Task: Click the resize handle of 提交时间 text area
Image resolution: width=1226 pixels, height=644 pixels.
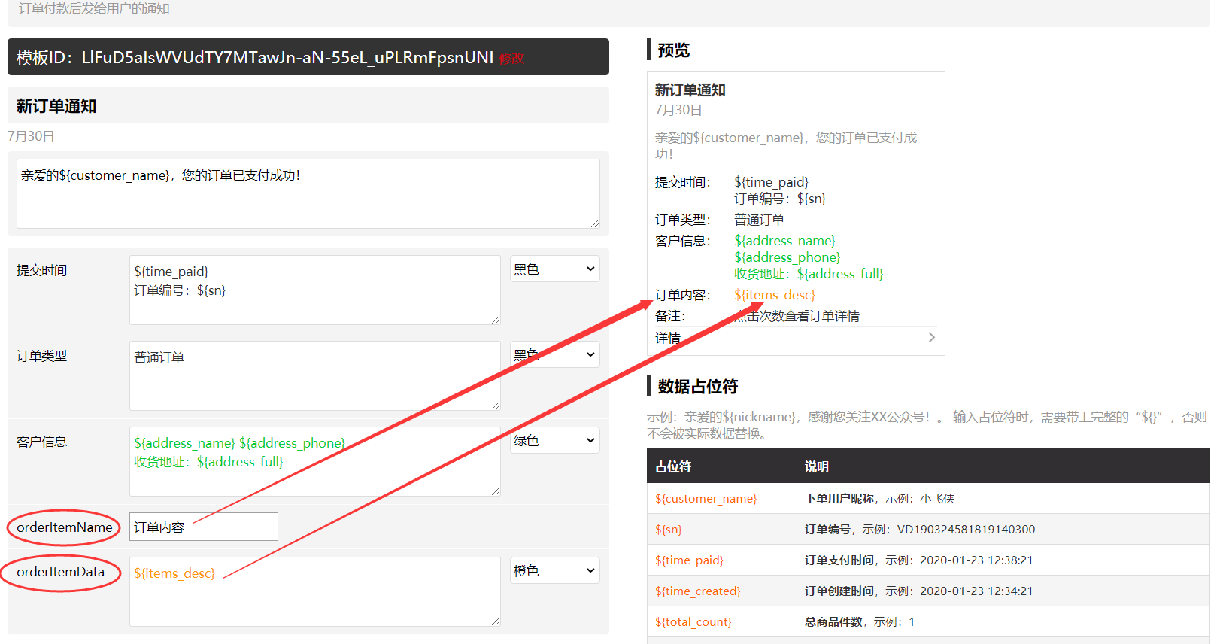Action: pyautogui.click(x=496, y=320)
